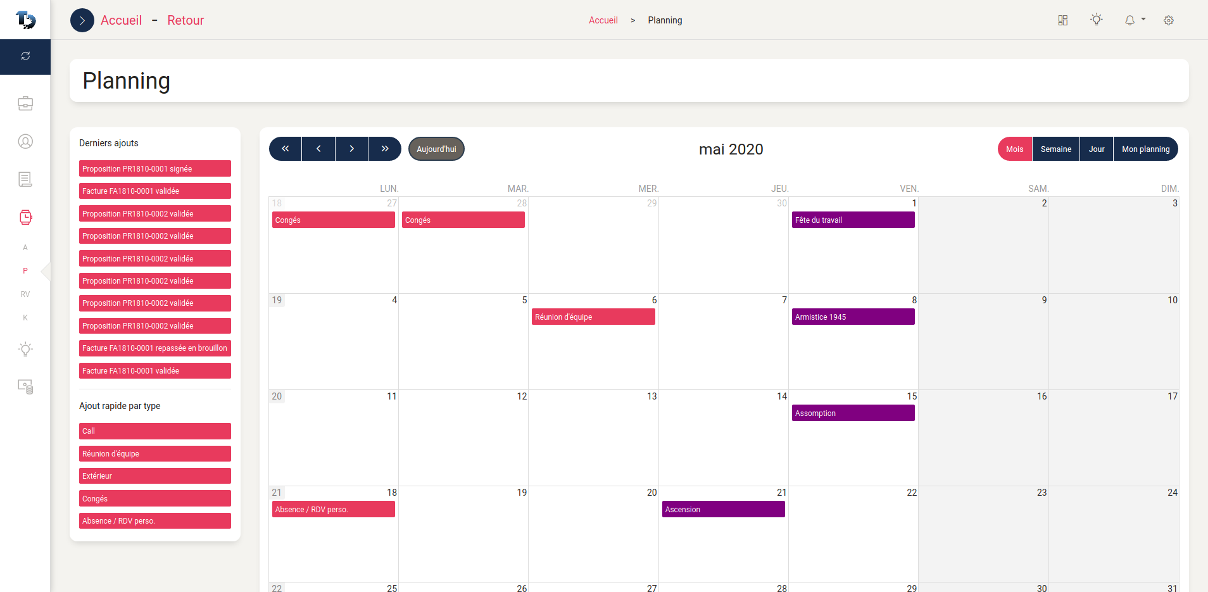1208x592 pixels.
Task: Open Absence / RDV perso. event on 18th
Action: click(334, 509)
